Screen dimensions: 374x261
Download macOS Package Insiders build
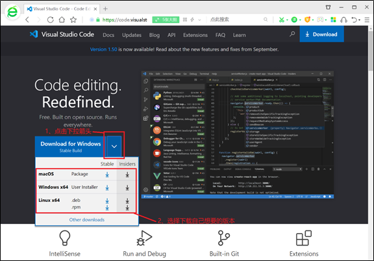click(x=127, y=175)
